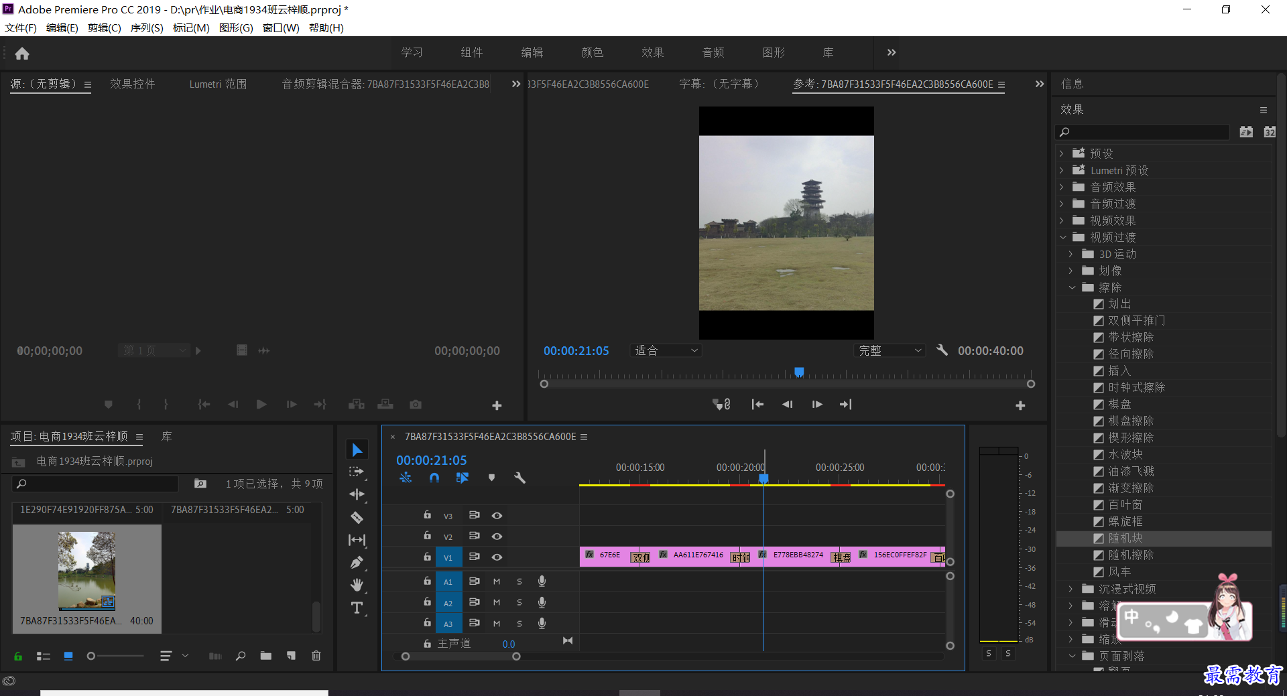The width and height of the screenshot is (1287, 696).
Task: Hide track V3 with eye icon
Action: (x=497, y=515)
